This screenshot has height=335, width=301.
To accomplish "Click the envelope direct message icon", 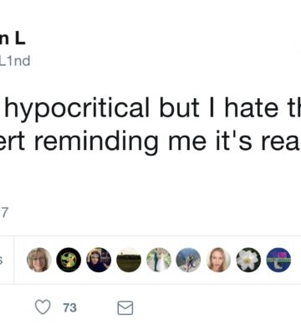I will [125, 307].
